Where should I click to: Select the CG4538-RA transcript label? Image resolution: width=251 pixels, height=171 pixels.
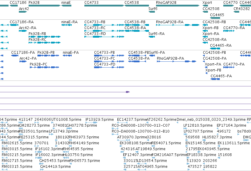coord(135,28)
